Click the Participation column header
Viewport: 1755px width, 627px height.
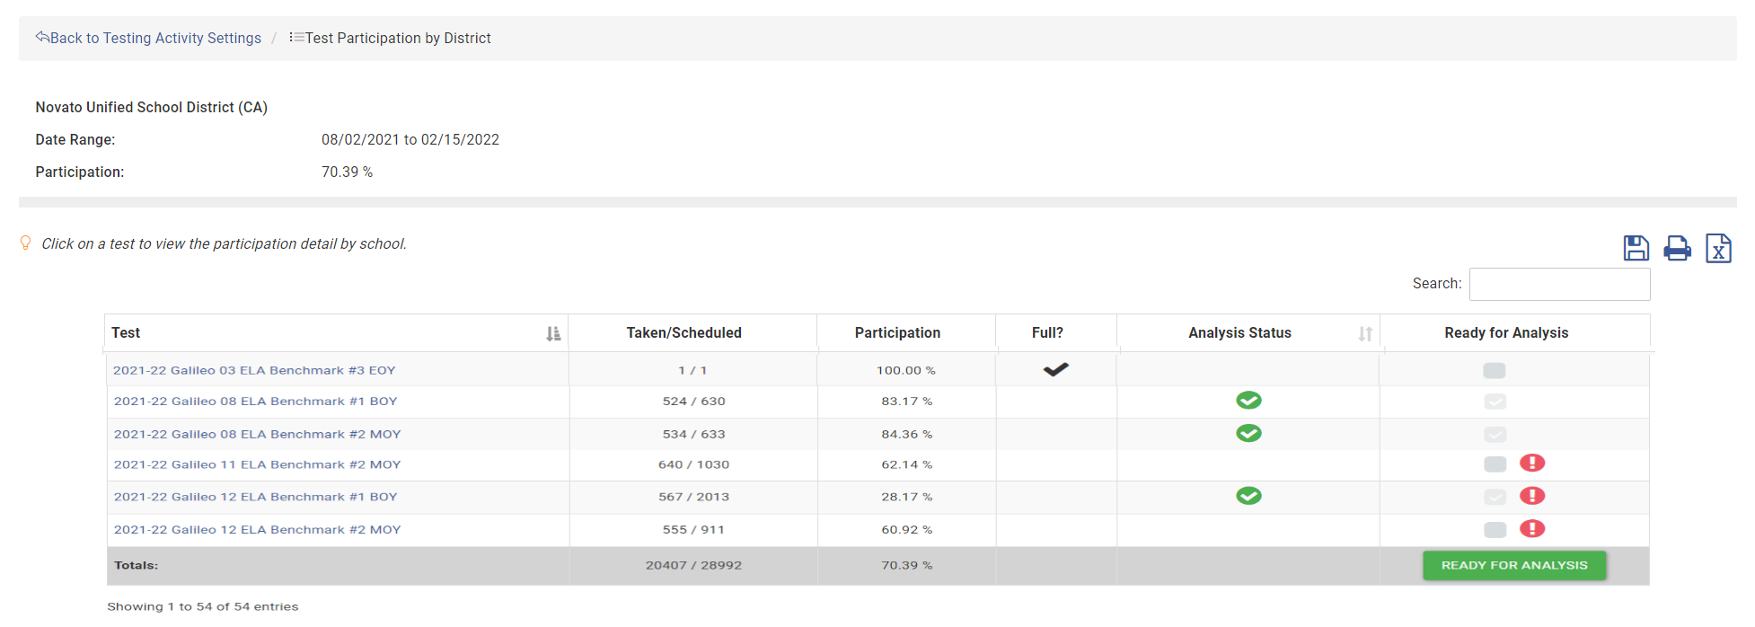coord(896,332)
